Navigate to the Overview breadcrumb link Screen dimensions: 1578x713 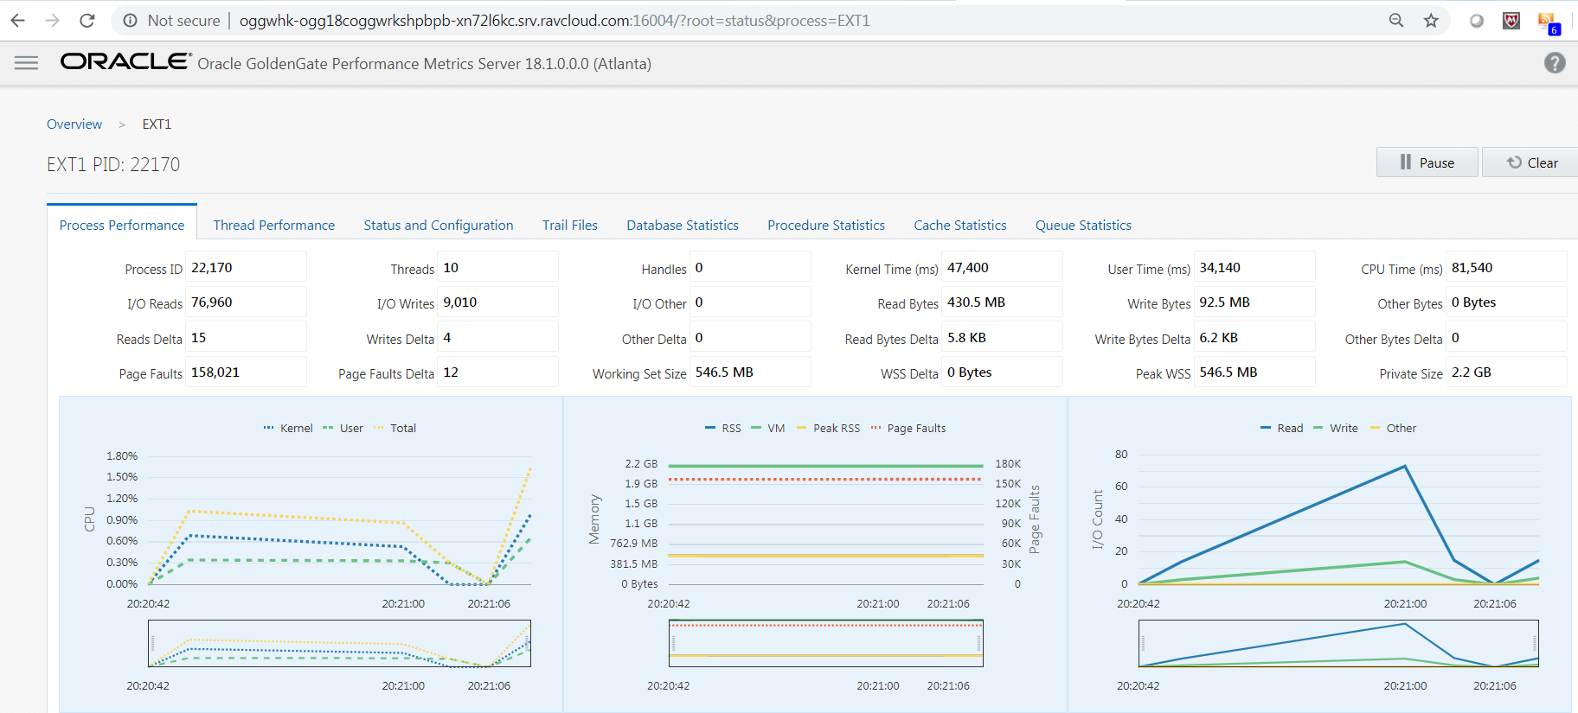tap(74, 124)
